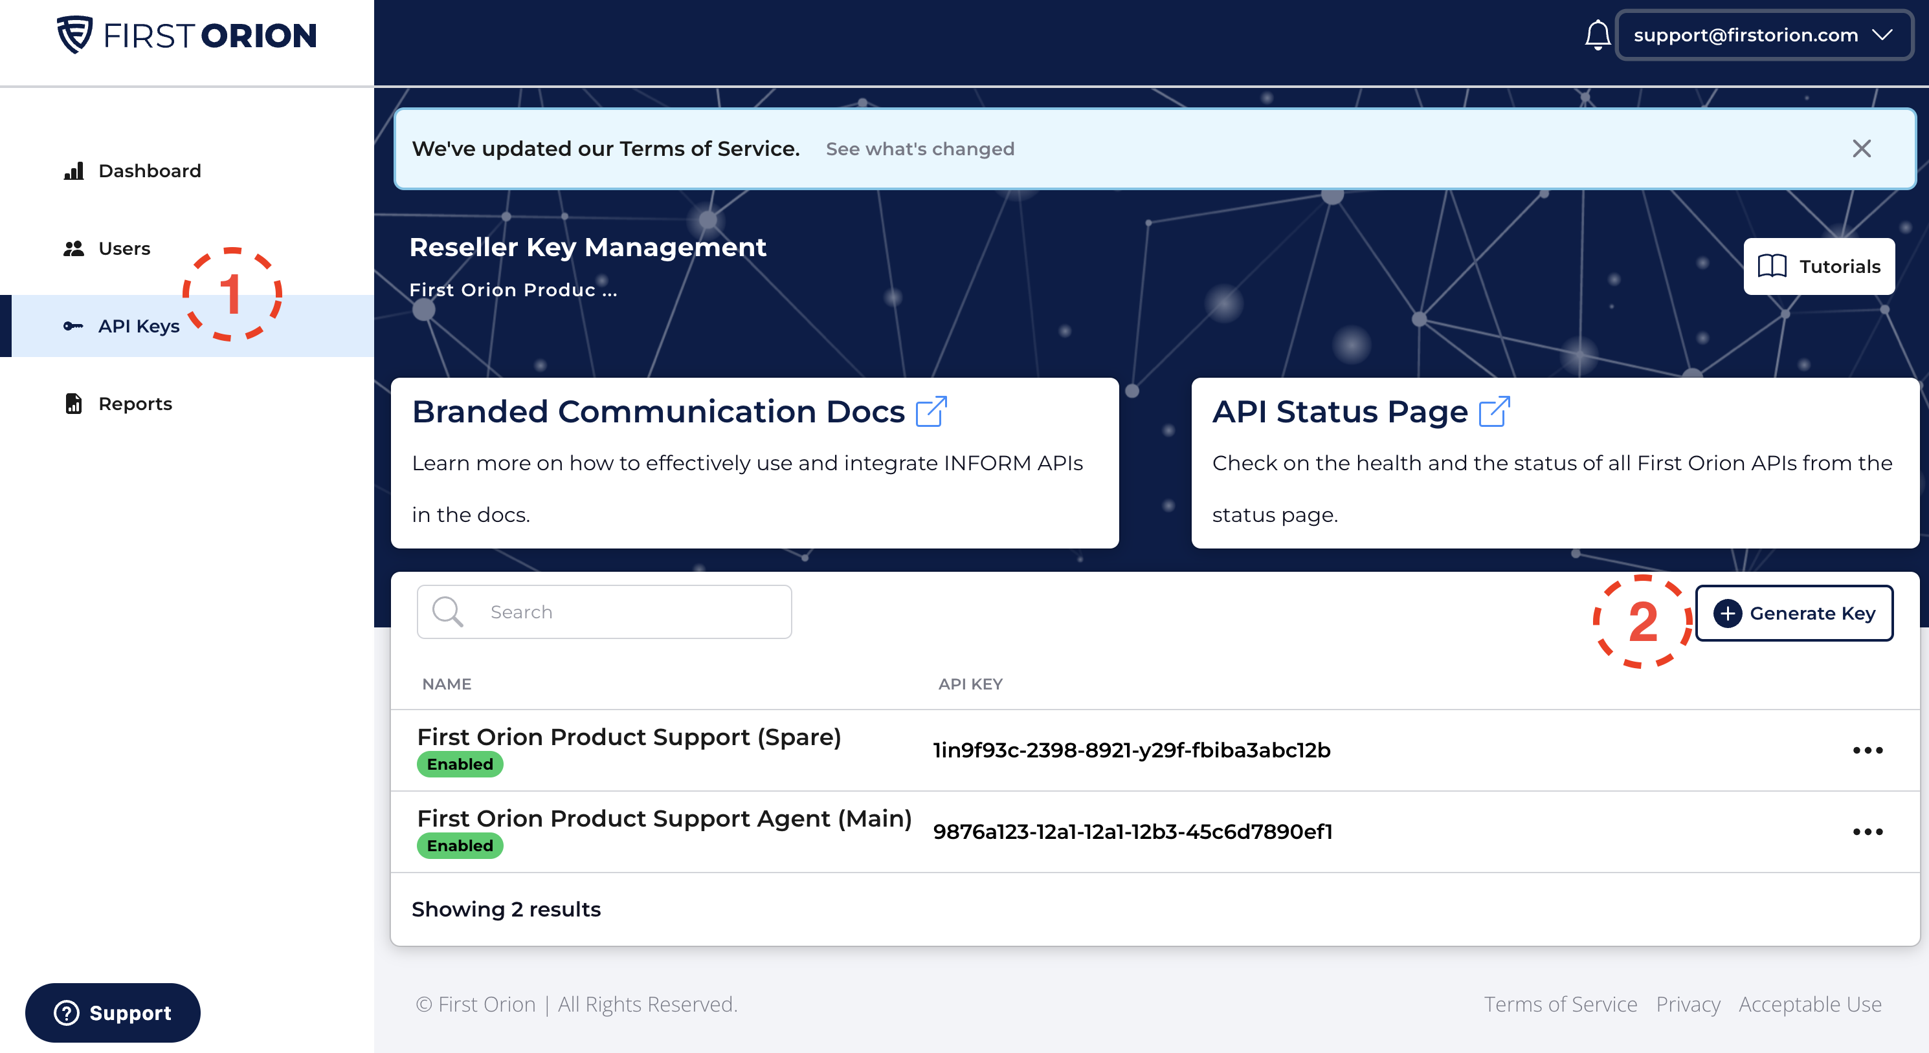Open Branded Communication Docs external link icon

[931, 411]
